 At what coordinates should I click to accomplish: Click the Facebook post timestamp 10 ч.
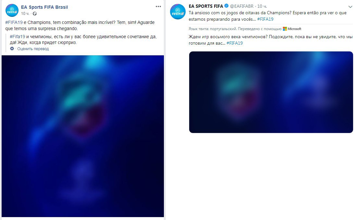pyautogui.click(x=25, y=14)
